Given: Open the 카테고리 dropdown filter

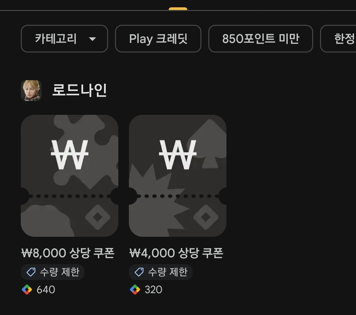Looking at the screenshot, I should (x=64, y=39).
